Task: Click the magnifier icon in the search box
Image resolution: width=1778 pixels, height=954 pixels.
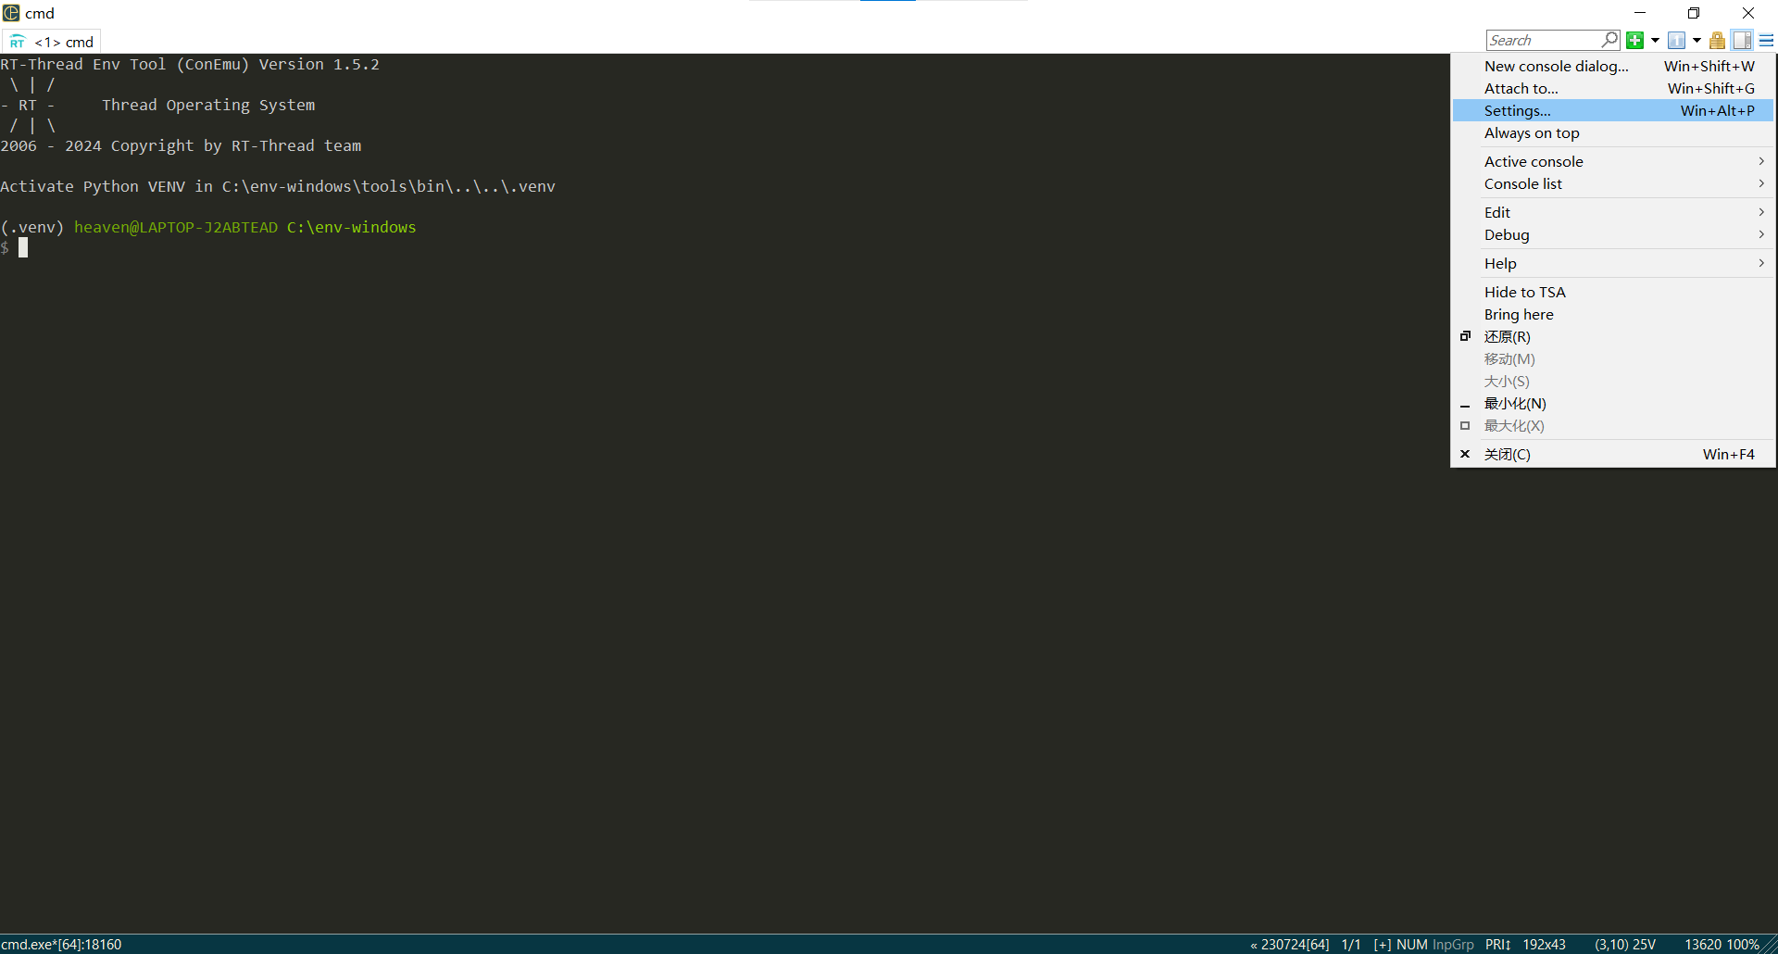Action: [x=1609, y=40]
